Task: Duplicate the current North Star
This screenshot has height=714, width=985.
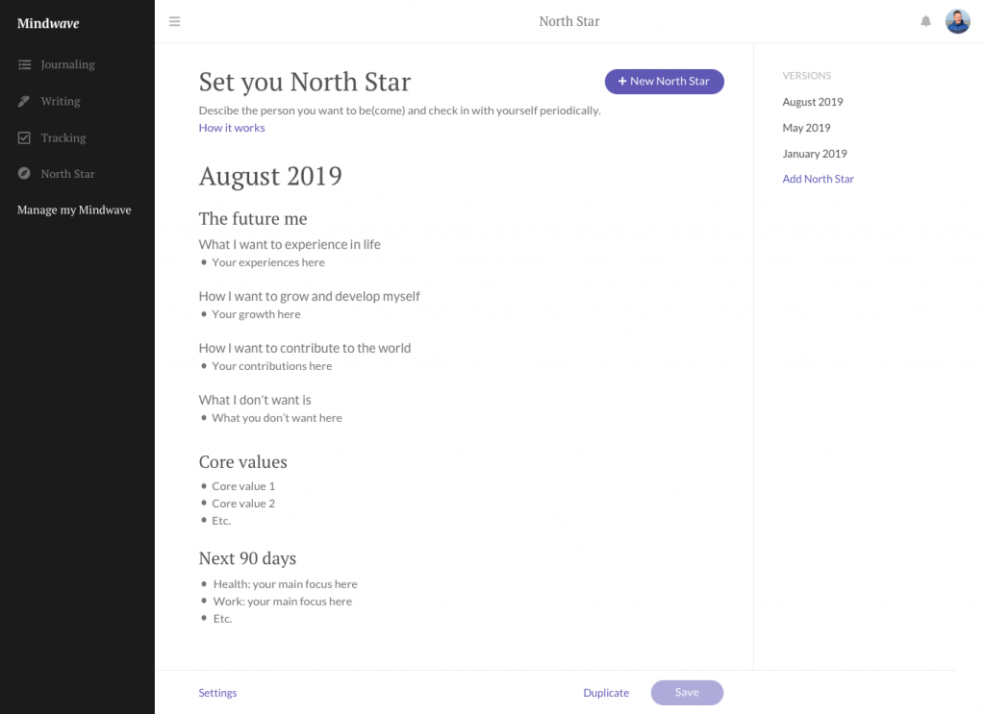Action: [x=606, y=692]
